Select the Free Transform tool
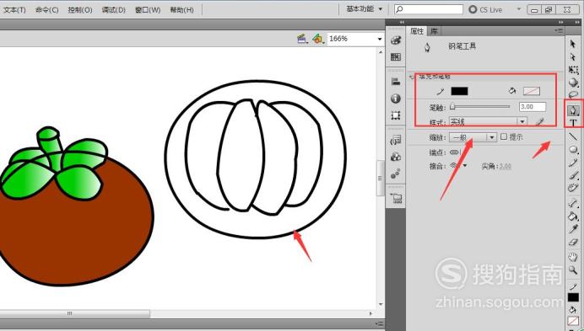Viewport: 584px width, 331px height. pos(573,70)
